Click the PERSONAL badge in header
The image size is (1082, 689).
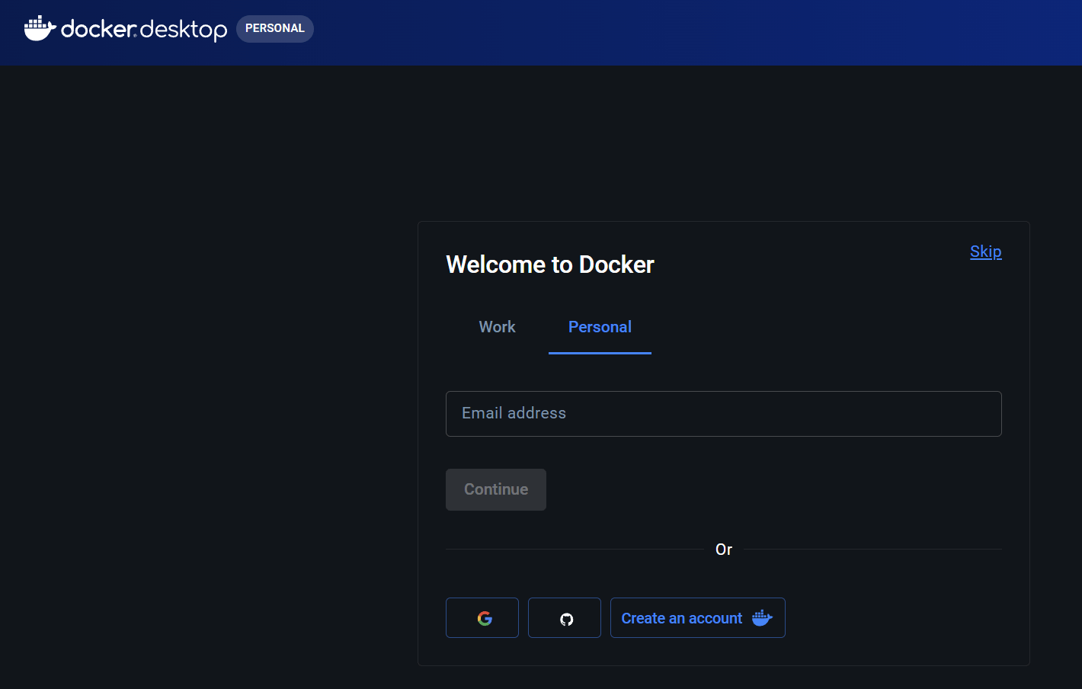click(275, 29)
